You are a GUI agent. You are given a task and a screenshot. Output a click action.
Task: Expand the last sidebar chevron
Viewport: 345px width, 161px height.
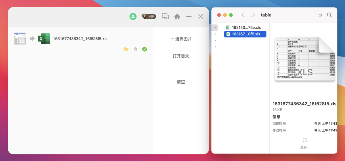coord(216,47)
